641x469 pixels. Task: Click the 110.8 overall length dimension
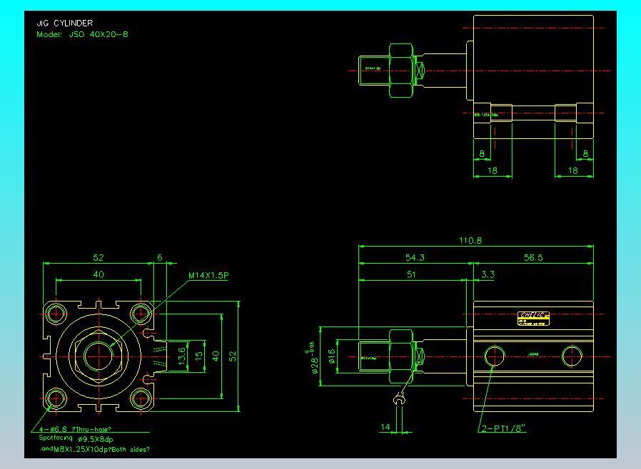(470, 240)
